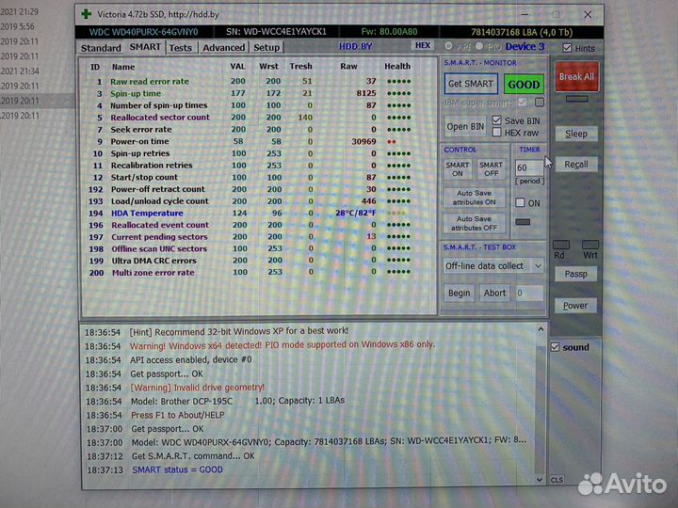Click the Wrt write indicator
Screen dimensions: 678x508
pos(589,245)
